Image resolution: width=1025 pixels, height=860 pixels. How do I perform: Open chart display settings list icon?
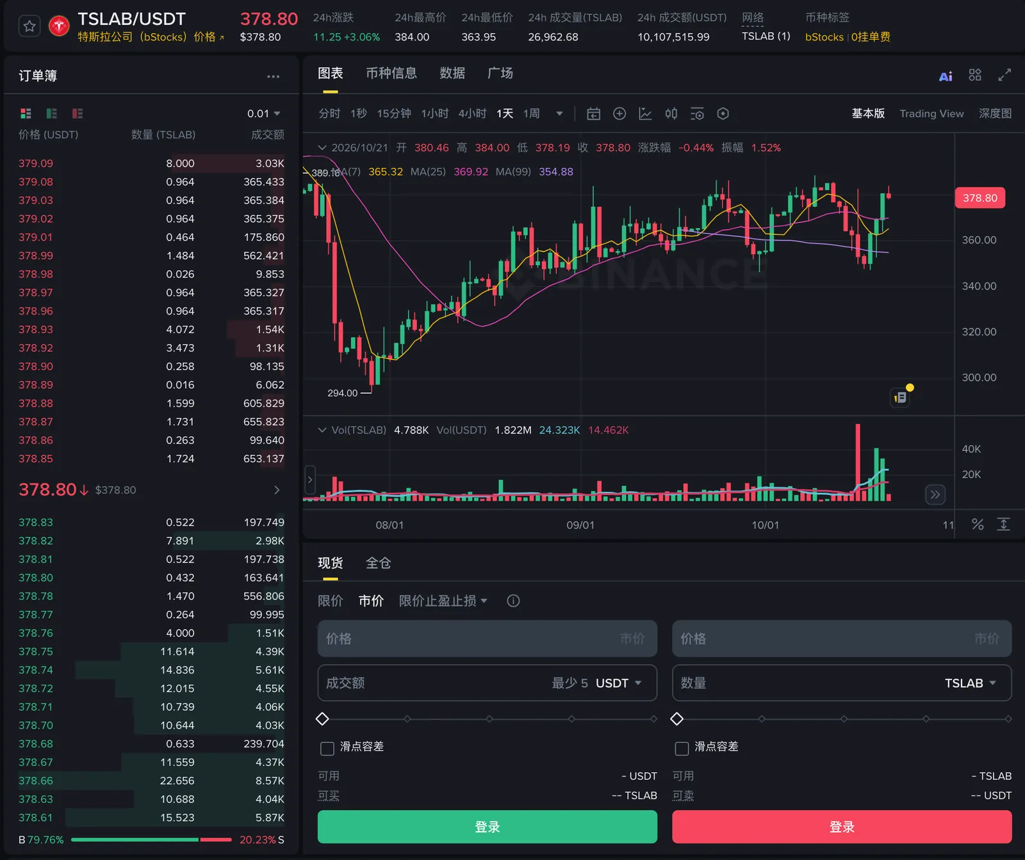coord(697,114)
